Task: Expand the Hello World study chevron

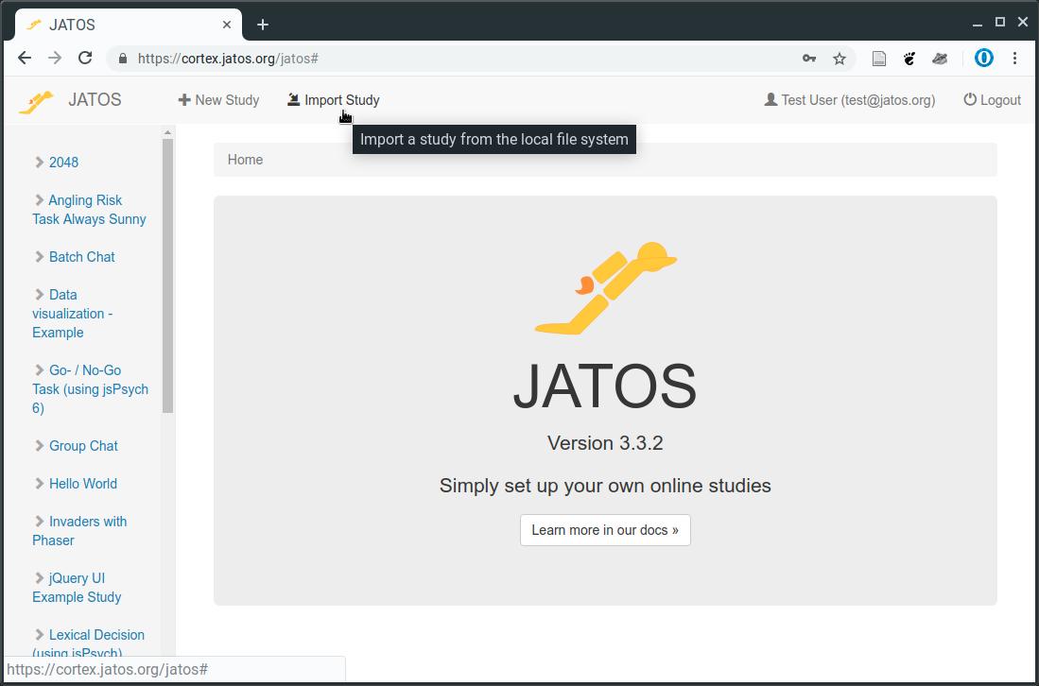Action: point(40,484)
